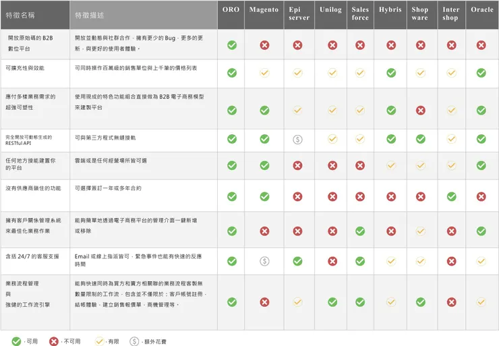Click Hybris green check in 可擴充性與效能 row
The width and height of the screenshot is (499, 346).
(391, 73)
